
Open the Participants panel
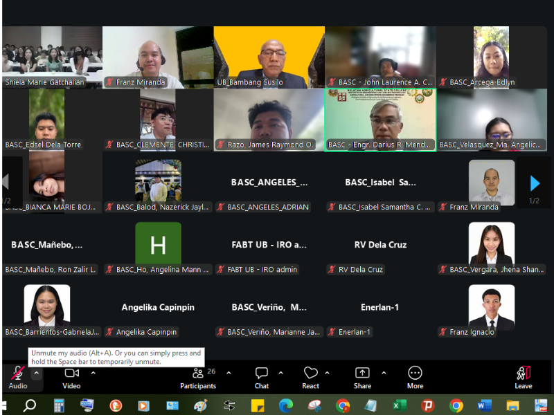click(198, 378)
